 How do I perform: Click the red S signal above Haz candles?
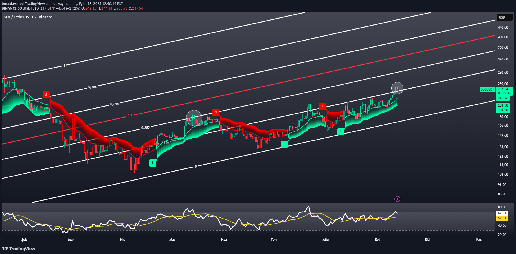(216, 112)
